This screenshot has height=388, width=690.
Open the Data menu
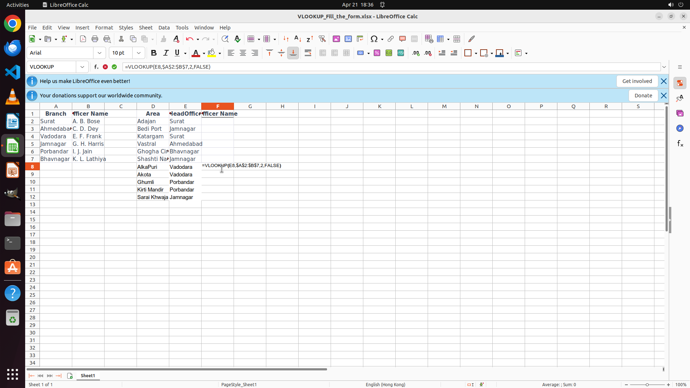pyautogui.click(x=164, y=28)
